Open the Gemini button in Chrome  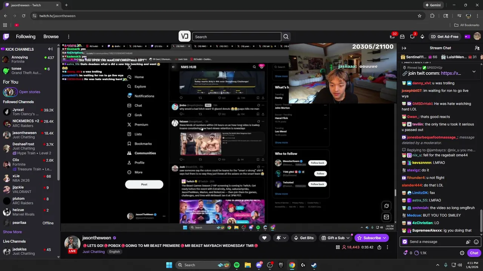433,5
